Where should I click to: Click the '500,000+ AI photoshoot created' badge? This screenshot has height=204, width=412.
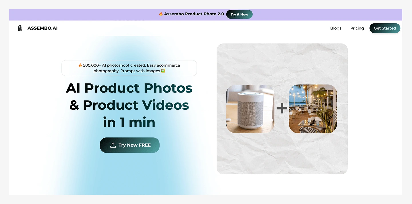(129, 68)
